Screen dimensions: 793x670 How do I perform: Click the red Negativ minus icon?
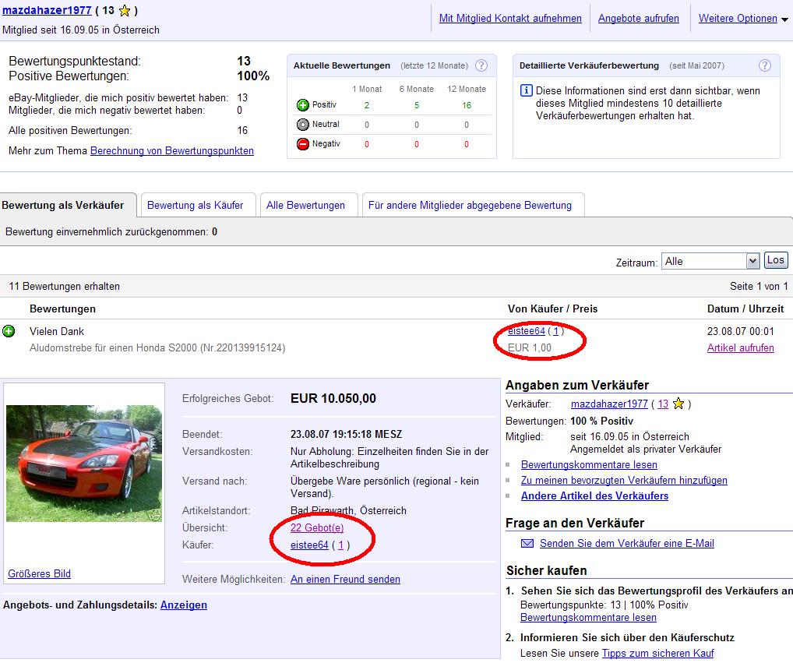click(x=302, y=144)
